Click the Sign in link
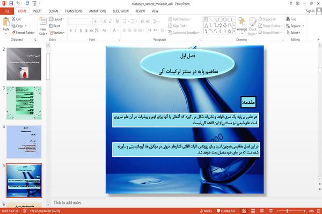 pyautogui.click(x=310, y=11)
